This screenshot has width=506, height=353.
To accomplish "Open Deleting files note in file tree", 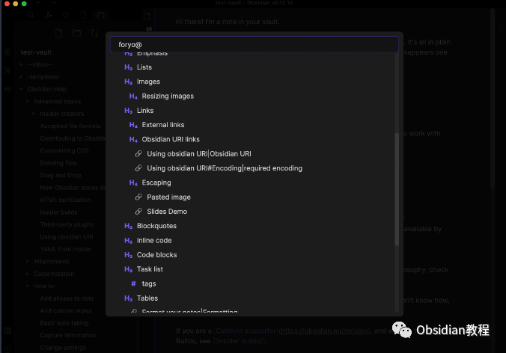I will [58, 163].
